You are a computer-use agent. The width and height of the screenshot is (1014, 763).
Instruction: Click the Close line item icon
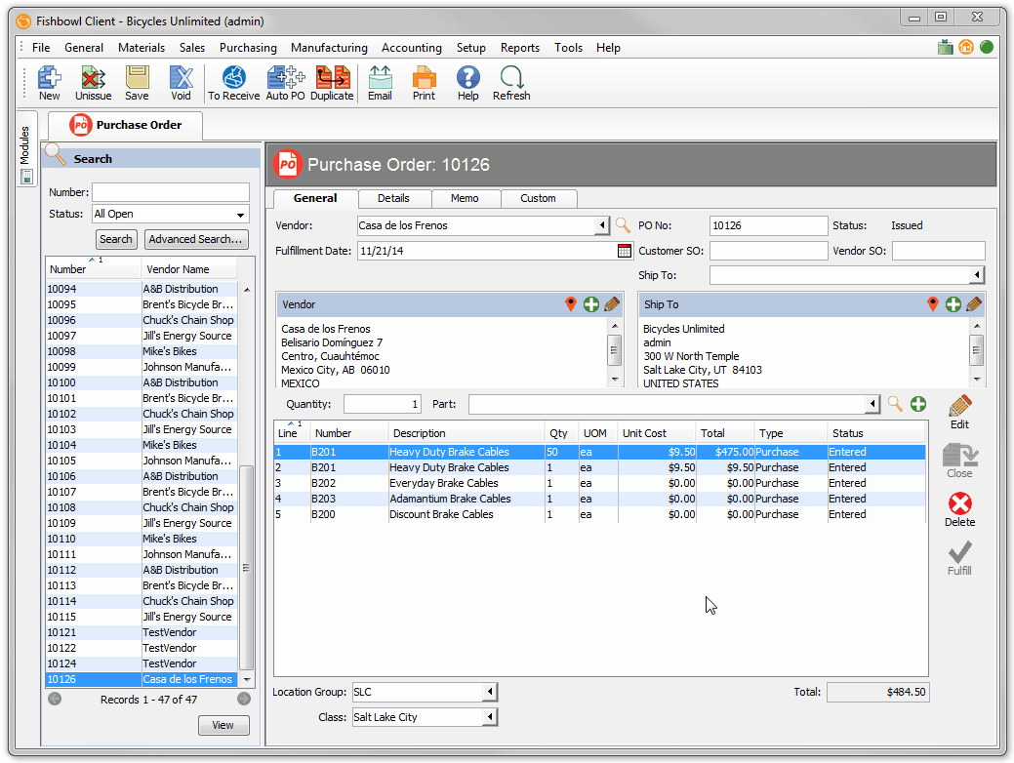click(959, 461)
